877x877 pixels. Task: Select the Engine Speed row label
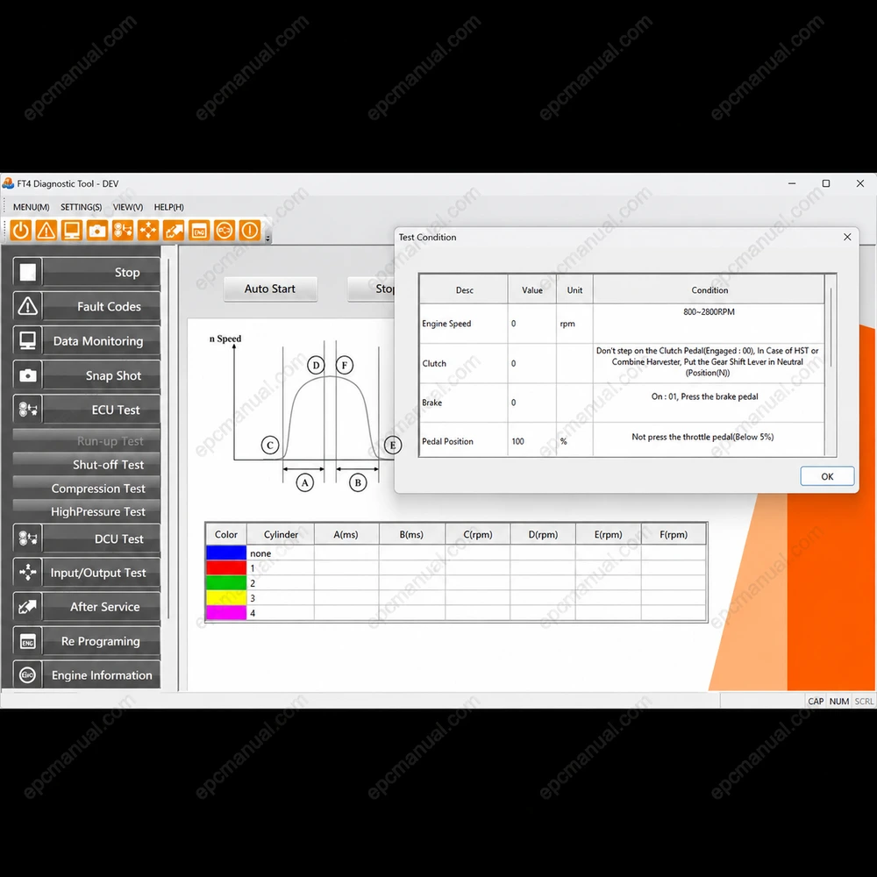pos(446,324)
